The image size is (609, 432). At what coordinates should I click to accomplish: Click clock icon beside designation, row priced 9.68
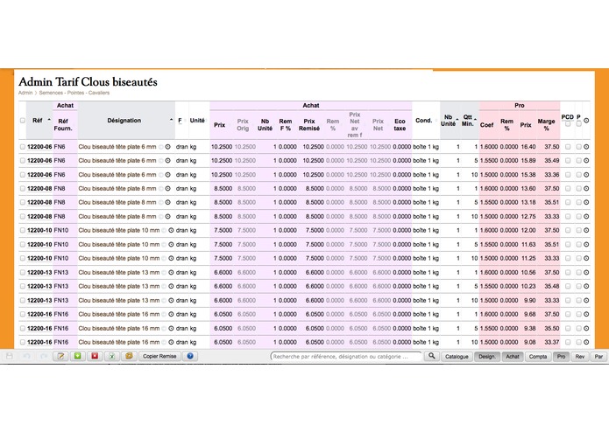pyautogui.click(x=171, y=314)
